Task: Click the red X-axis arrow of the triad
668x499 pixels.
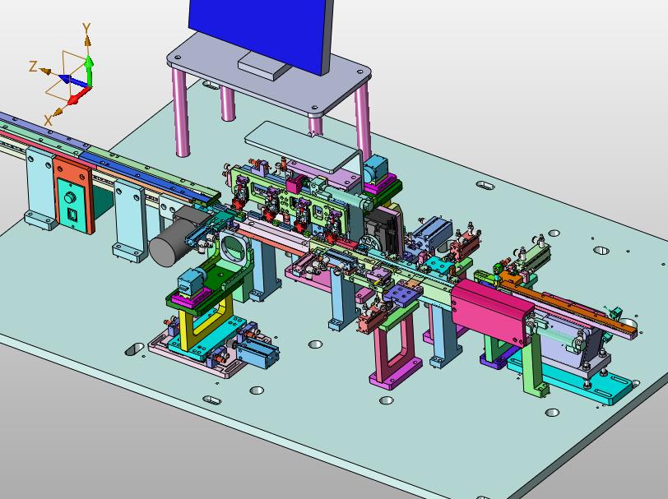Action: 79,96
